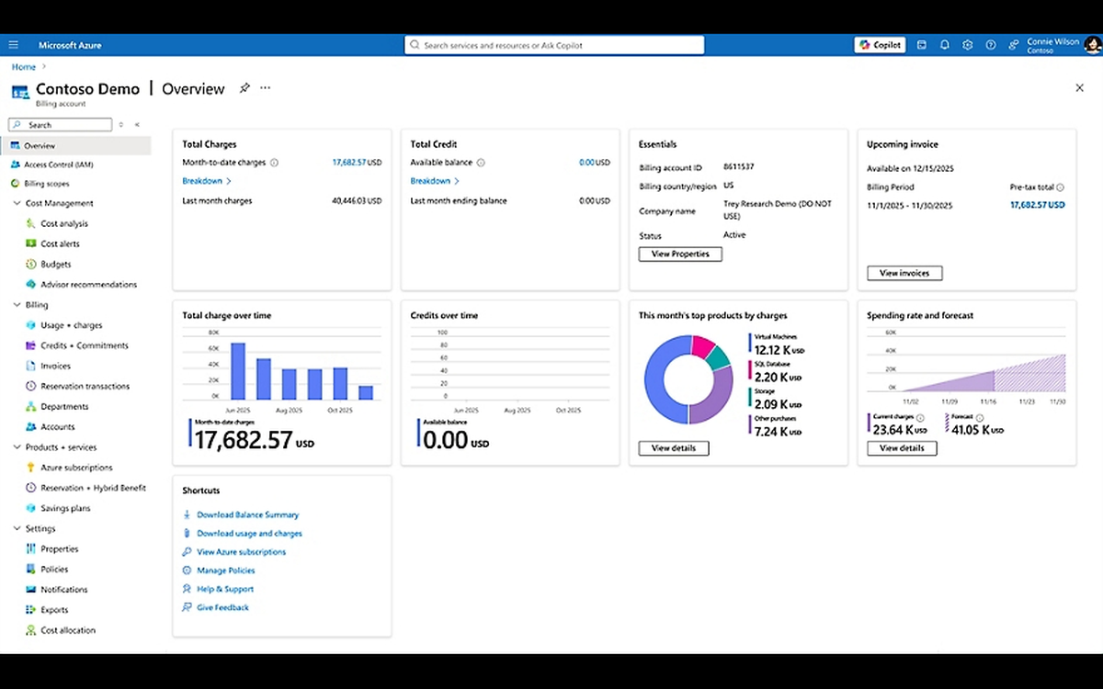Open the Azure portal hamburger menu

click(13, 45)
